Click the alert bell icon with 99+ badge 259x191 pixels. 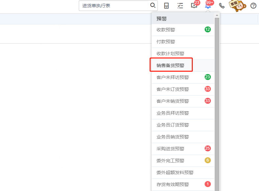tap(208, 6)
